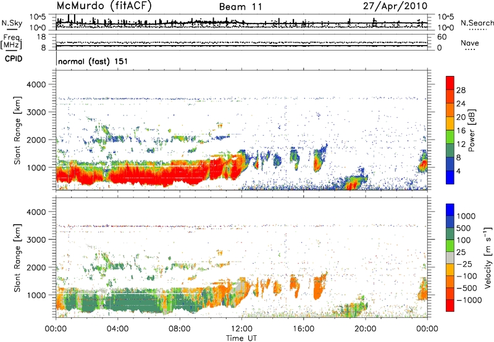Pick the Power colorbar segment between 12 and 16

[450, 137]
